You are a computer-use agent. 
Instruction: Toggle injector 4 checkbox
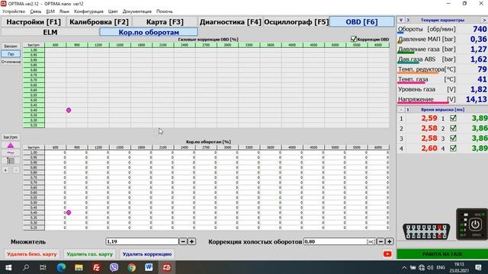[x=453, y=148]
